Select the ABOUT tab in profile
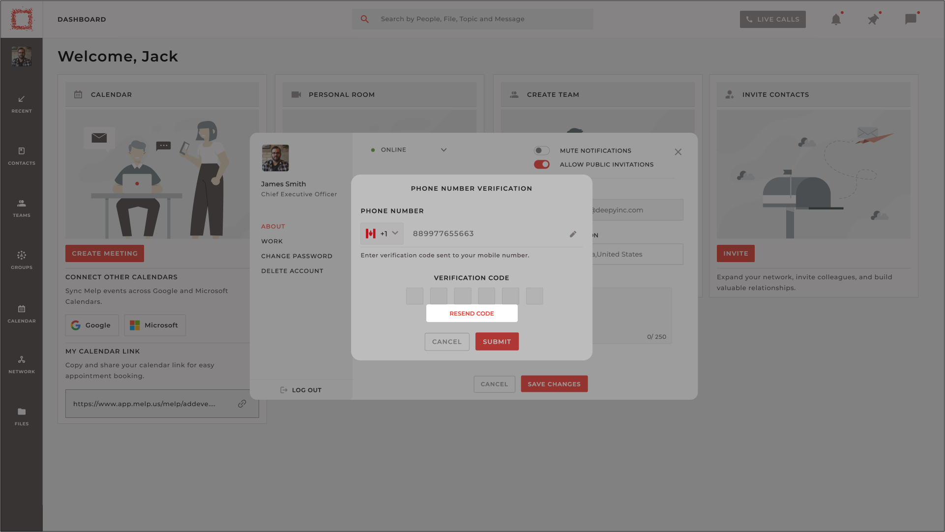Screen dimensions: 945x532 pos(273,227)
